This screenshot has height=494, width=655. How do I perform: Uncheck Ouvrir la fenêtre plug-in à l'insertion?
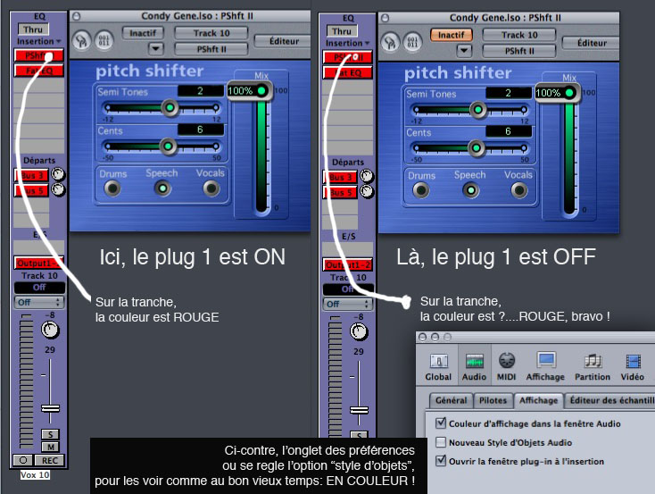pos(441,461)
